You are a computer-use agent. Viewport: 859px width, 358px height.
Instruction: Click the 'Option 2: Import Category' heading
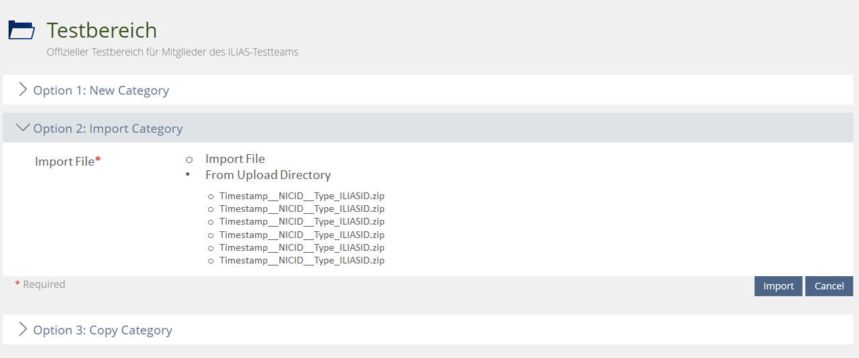107,129
